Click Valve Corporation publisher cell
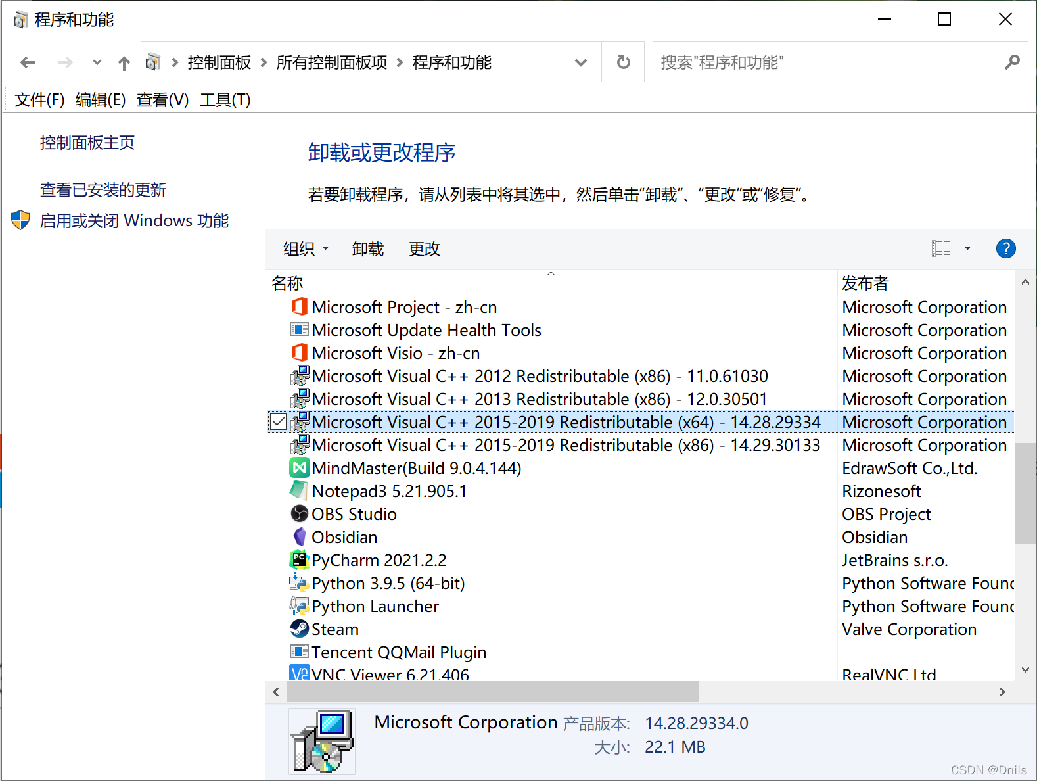1037x781 pixels. pos(909,629)
